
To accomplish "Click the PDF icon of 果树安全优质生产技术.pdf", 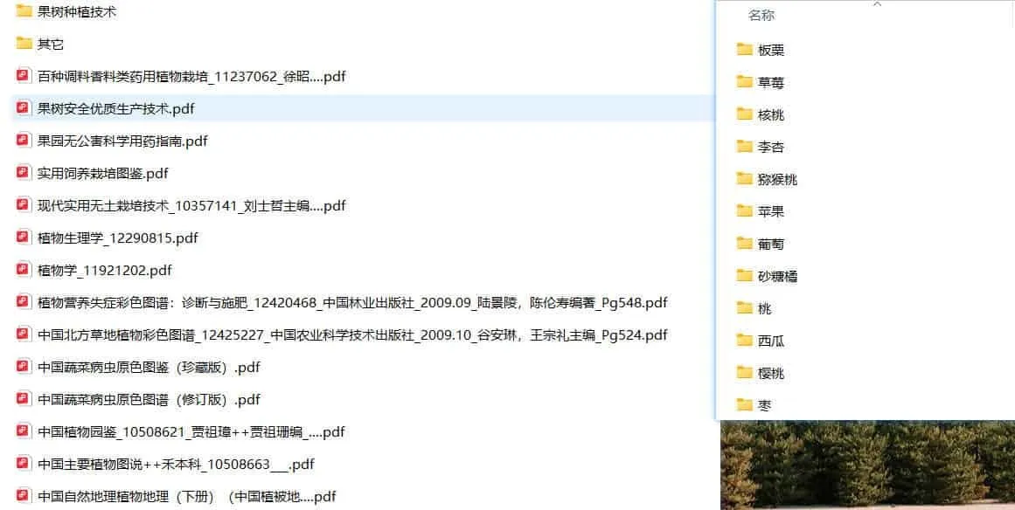I will pos(22,108).
